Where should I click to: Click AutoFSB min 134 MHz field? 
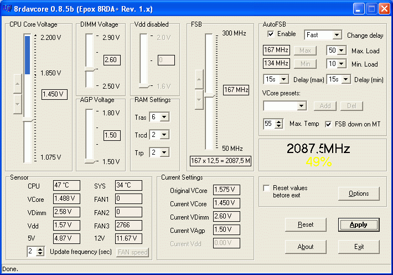tap(276, 63)
